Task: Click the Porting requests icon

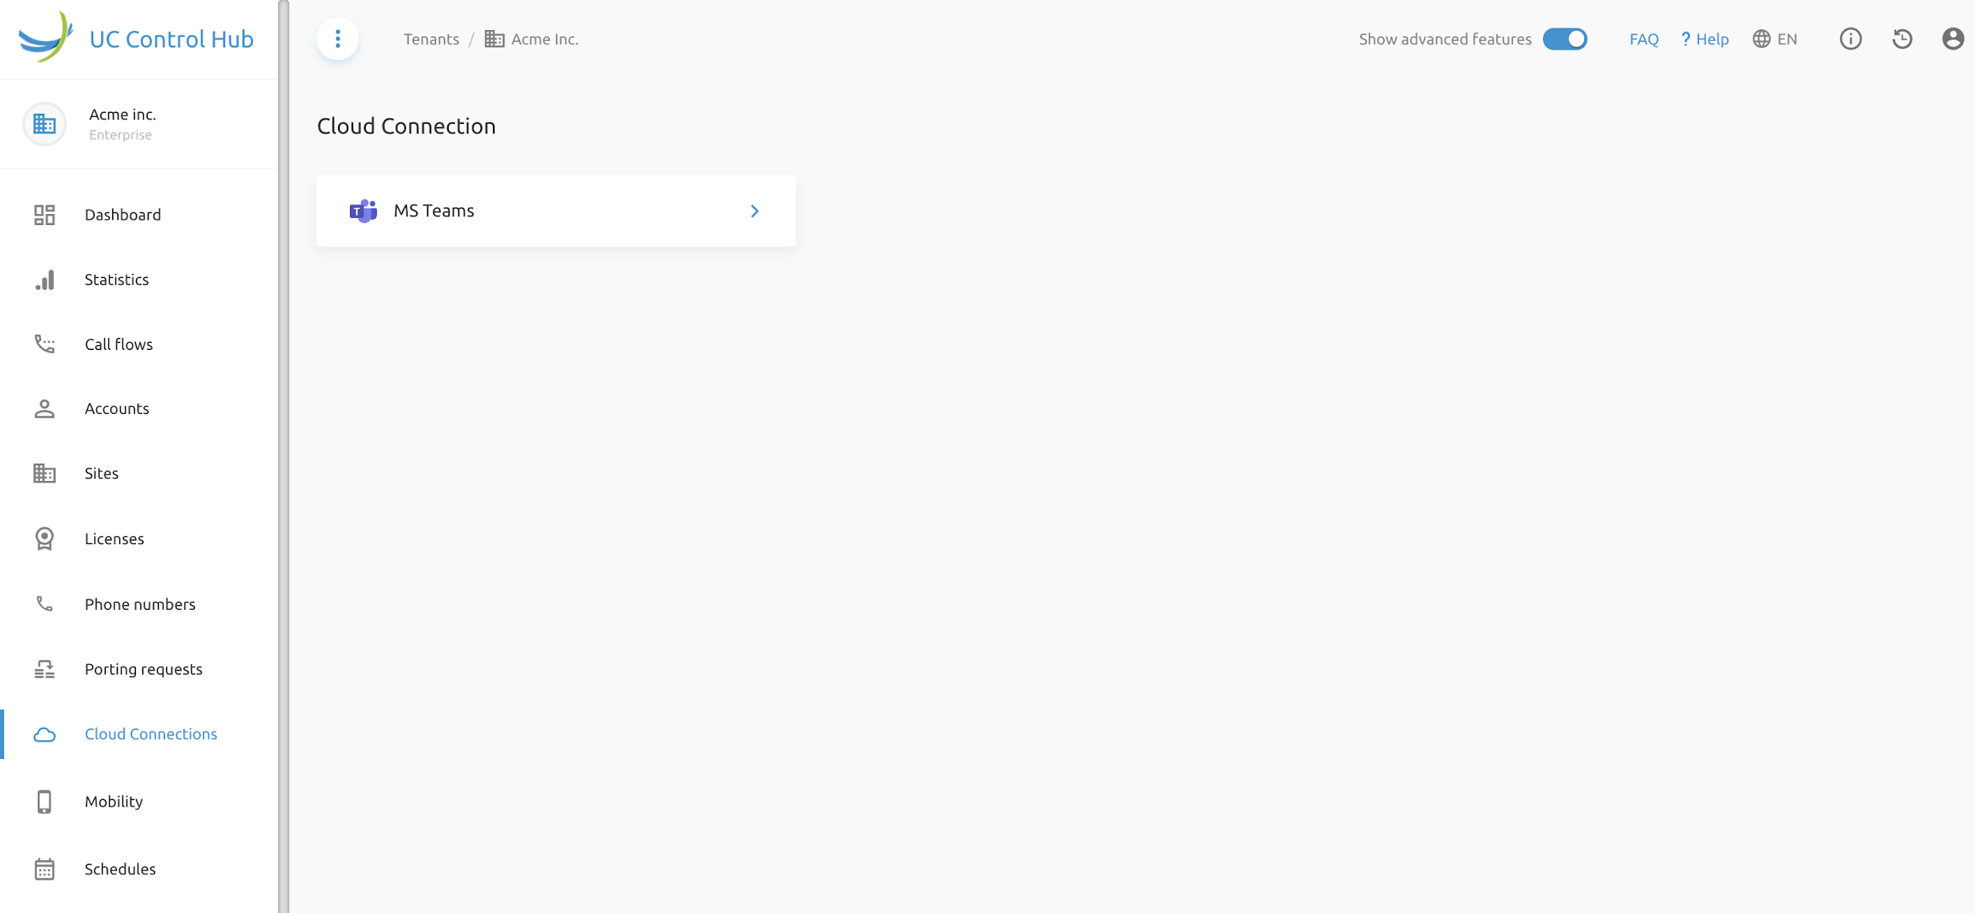Action: tap(44, 669)
